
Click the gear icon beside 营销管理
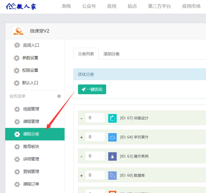click(17, 172)
